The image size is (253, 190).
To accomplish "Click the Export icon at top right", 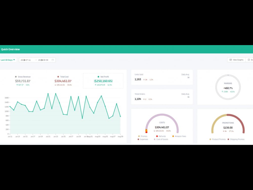I will pyautogui.click(x=249, y=60).
